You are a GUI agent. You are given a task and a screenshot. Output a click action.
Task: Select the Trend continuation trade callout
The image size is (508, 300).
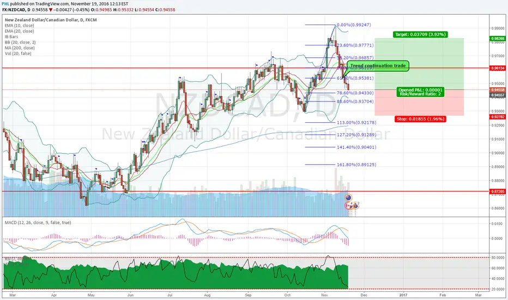(378, 66)
